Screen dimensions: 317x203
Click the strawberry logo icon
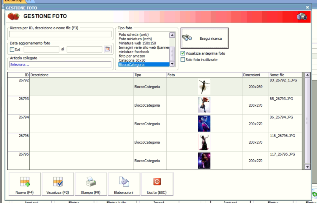(x=14, y=16)
